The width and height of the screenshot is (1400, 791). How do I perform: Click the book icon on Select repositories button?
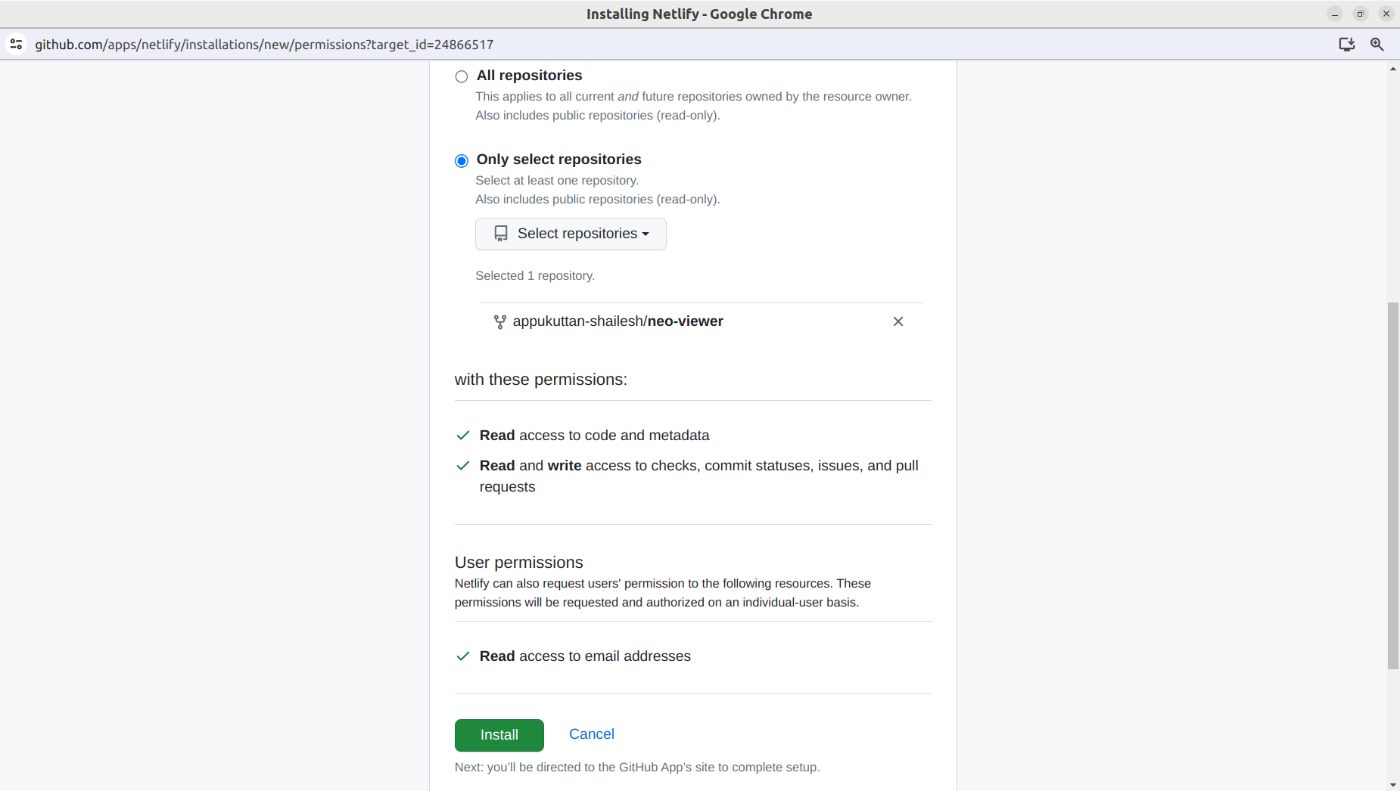[500, 234]
